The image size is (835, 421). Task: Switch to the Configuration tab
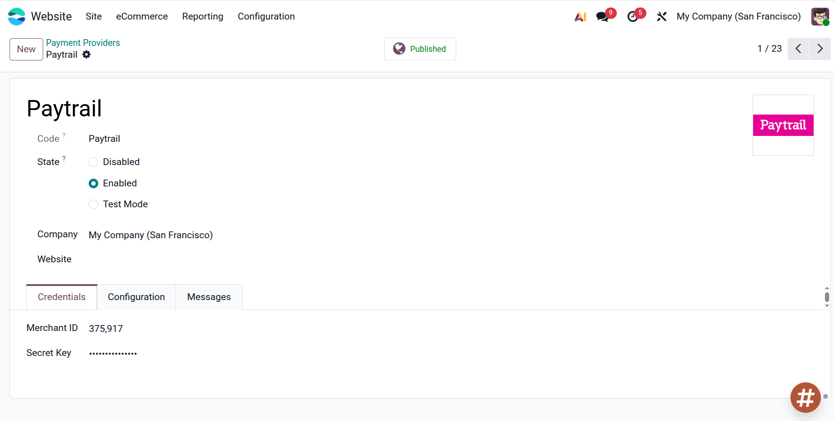click(136, 297)
